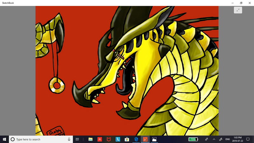Open the clock showing 1:03 PM
Viewport: 254px width, 143px height.
[238, 139]
